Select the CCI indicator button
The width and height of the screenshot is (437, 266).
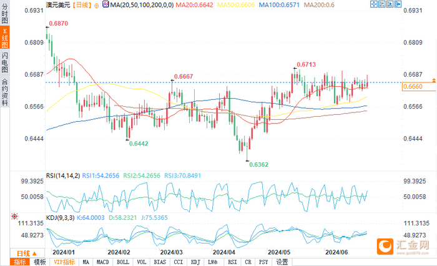click(x=179, y=262)
